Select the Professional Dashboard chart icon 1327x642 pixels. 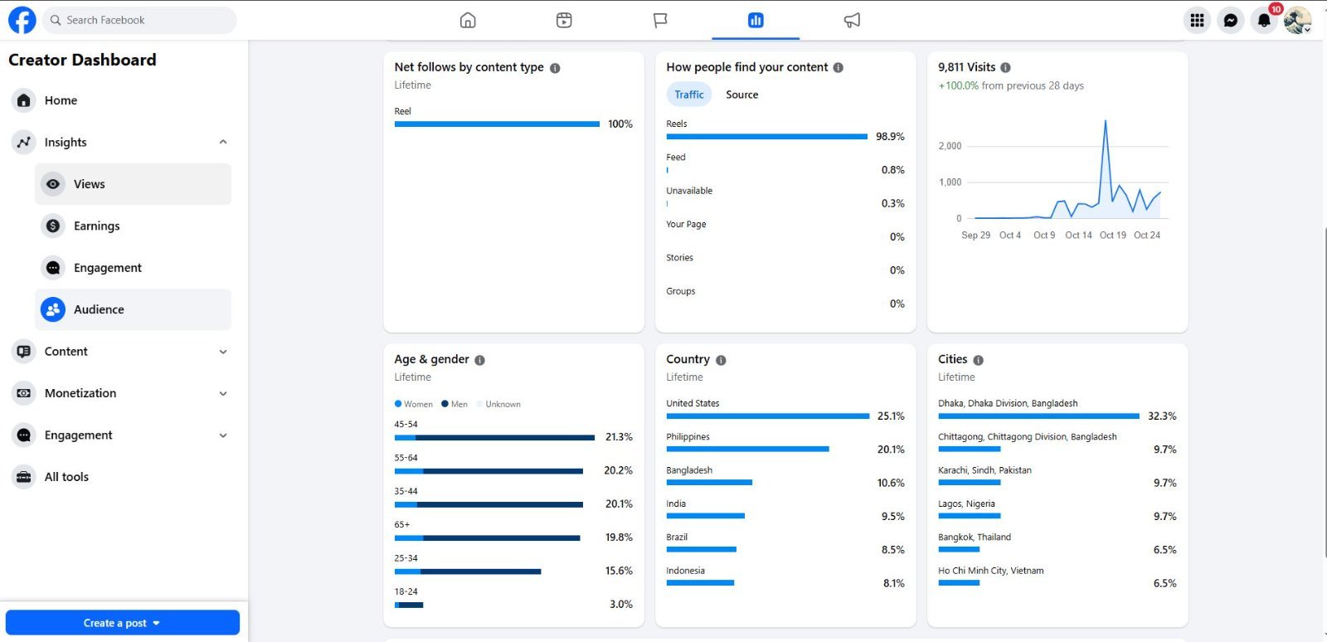(756, 20)
